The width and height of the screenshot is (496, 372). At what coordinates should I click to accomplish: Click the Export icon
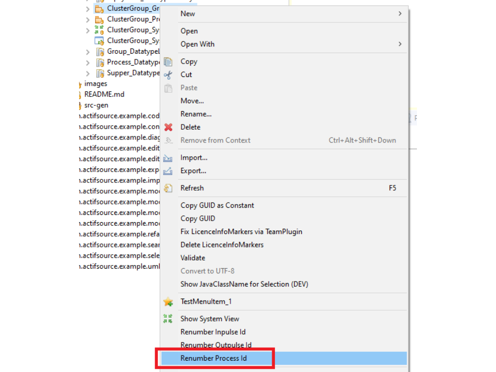pyautogui.click(x=168, y=171)
